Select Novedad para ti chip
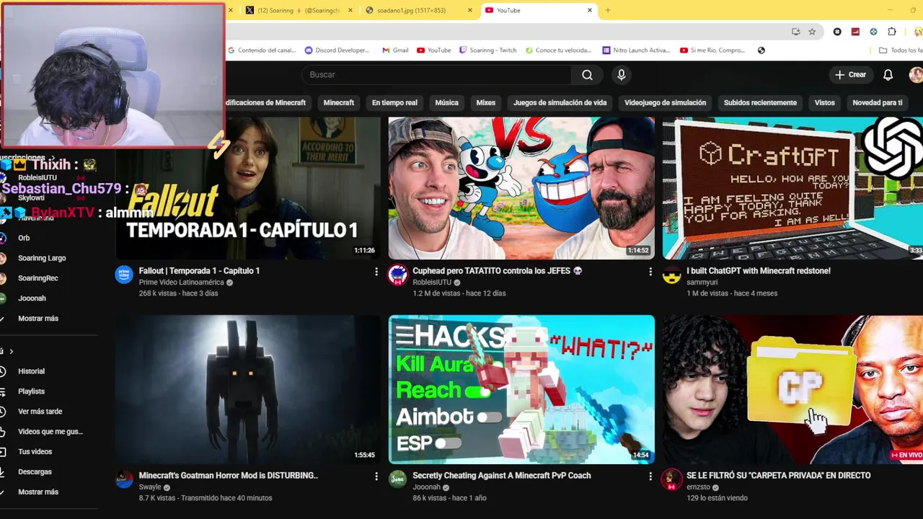The image size is (923, 519). (877, 102)
